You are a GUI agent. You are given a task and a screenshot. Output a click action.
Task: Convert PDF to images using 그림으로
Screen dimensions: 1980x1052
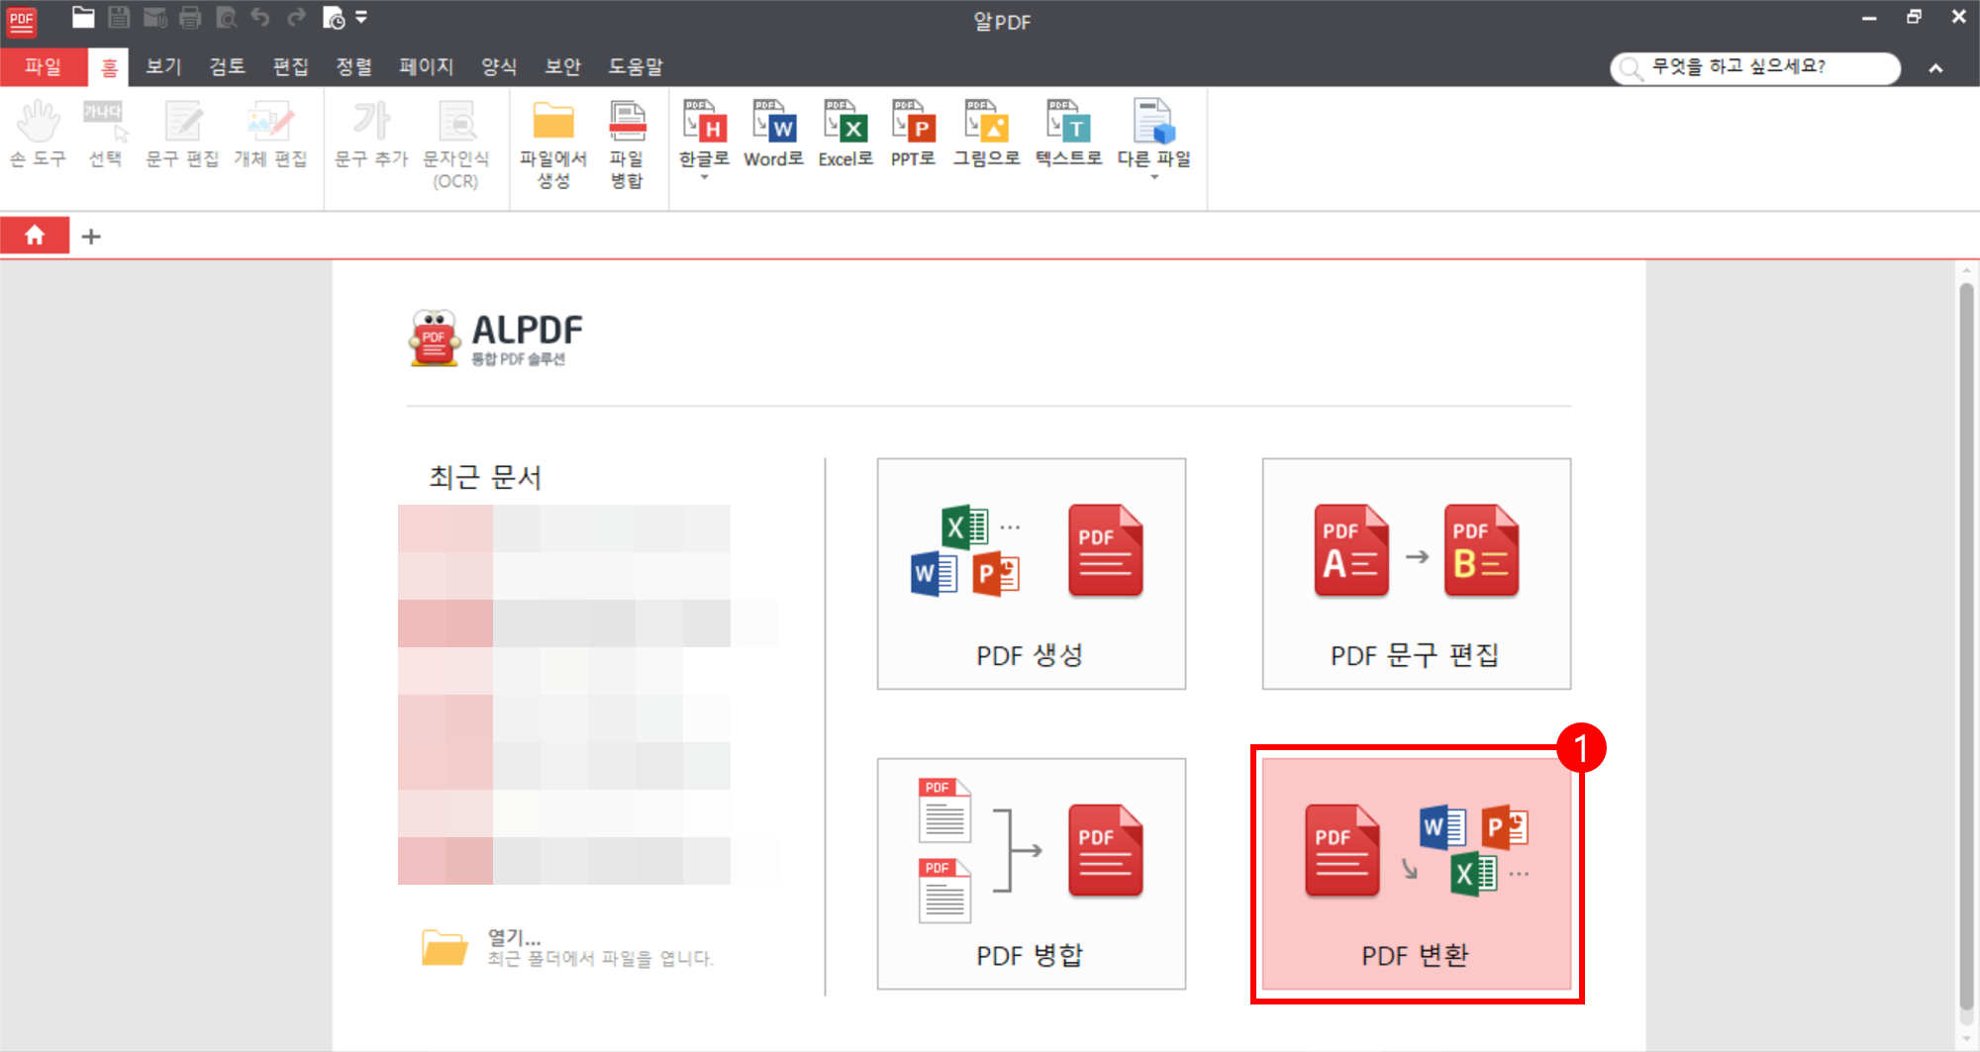[x=984, y=134]
